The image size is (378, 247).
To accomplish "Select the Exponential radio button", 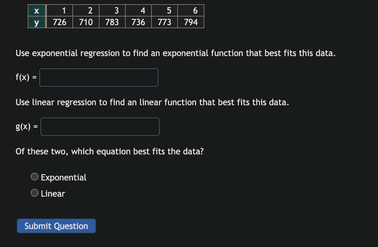I will click(x=35, y=177).
